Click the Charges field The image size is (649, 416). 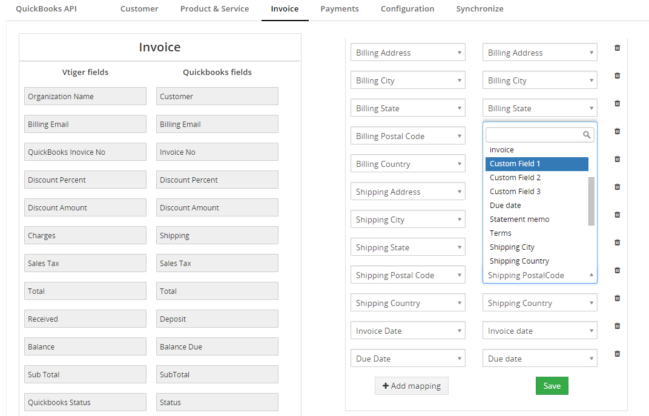[85, 235]
